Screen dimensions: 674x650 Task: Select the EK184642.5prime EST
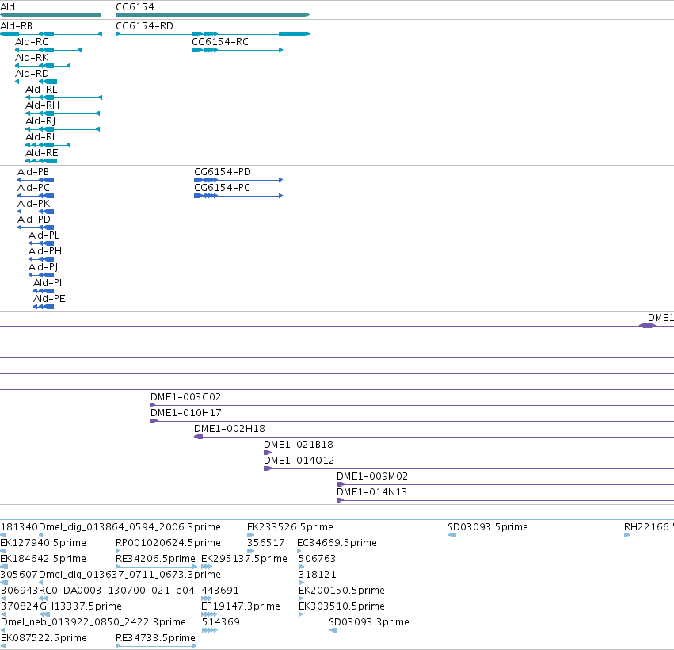coord(4,567)
